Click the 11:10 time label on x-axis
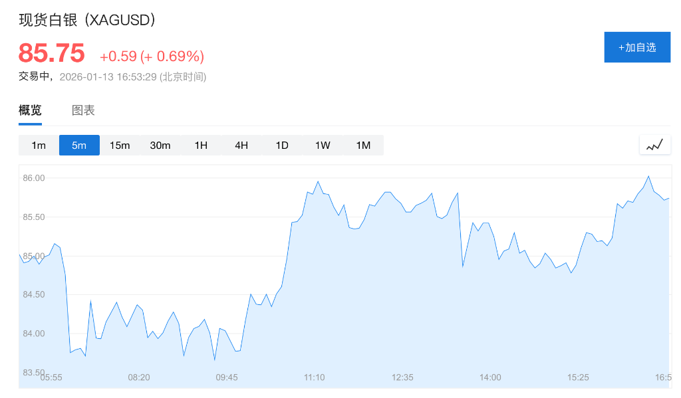The height and width of the screenshot is (398, 681). coord(315,377)
